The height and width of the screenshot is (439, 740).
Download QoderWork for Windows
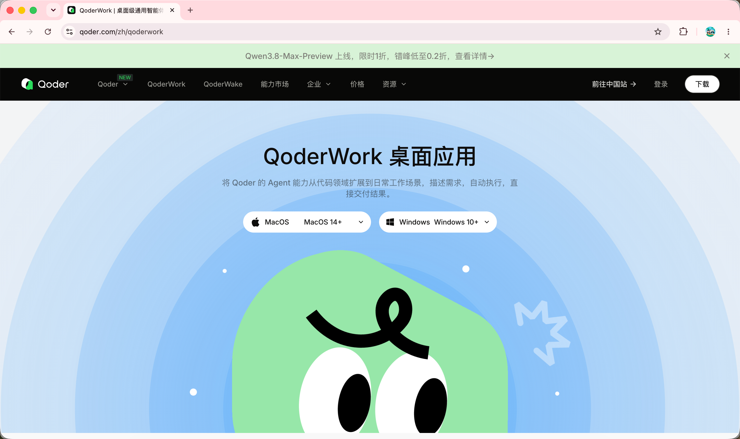(x=438, y=222)
